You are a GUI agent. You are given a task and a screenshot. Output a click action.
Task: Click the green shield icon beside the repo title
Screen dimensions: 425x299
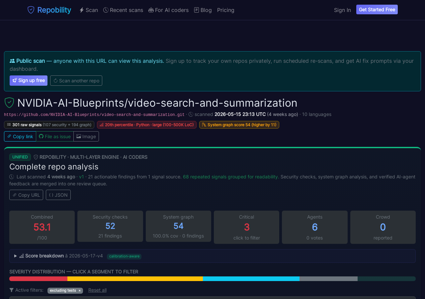(9, 103)
